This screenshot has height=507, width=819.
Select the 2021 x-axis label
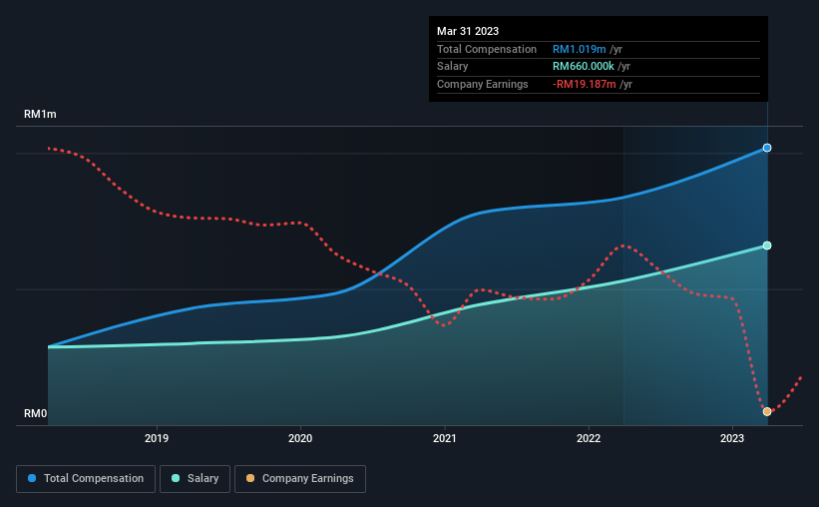click(445, 438)
